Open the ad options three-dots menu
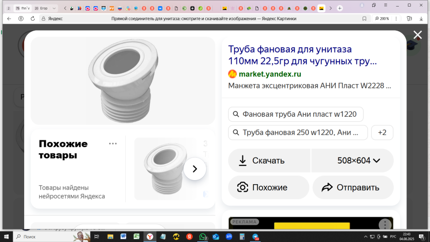The height and width of the screenshot is (242, 430). 385,224
